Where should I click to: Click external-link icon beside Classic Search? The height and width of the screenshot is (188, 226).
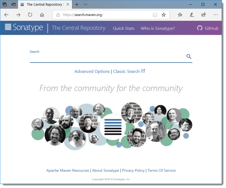point(143,71)
